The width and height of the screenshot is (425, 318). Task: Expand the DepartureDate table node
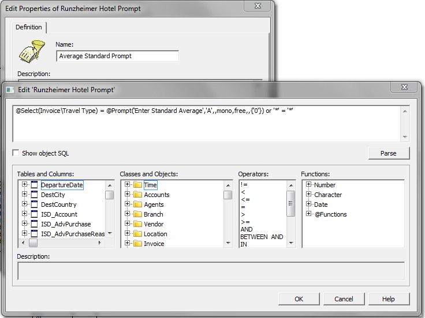pyautogui.click(x=24, y=184)
